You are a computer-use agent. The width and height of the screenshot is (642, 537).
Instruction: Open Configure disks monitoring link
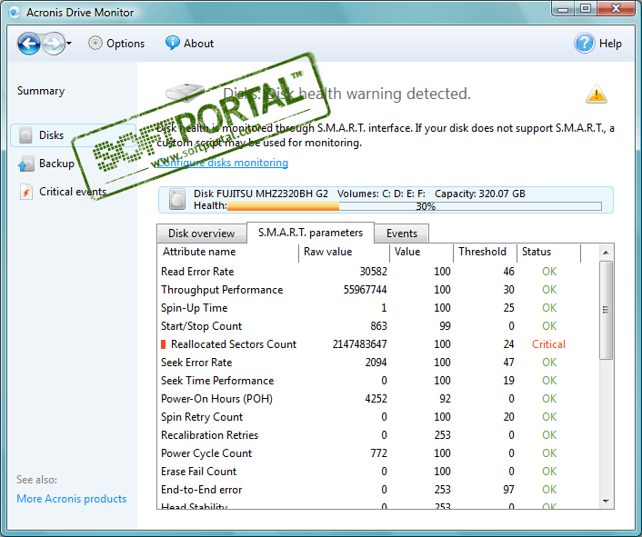[222, 163]
